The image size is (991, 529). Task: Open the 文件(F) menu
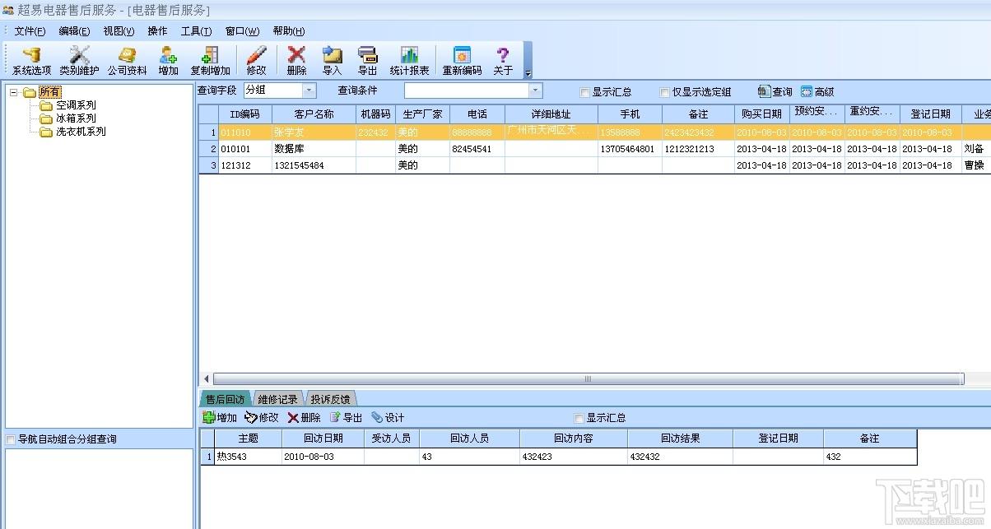coord(30,31)
